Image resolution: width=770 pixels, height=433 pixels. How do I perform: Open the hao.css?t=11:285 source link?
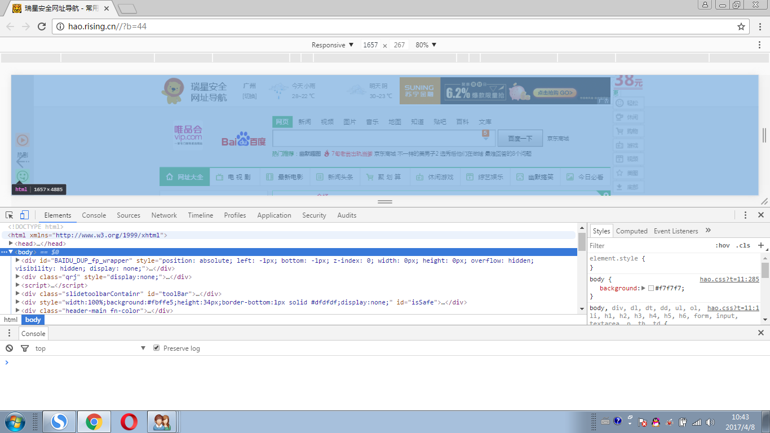(729, 279)
